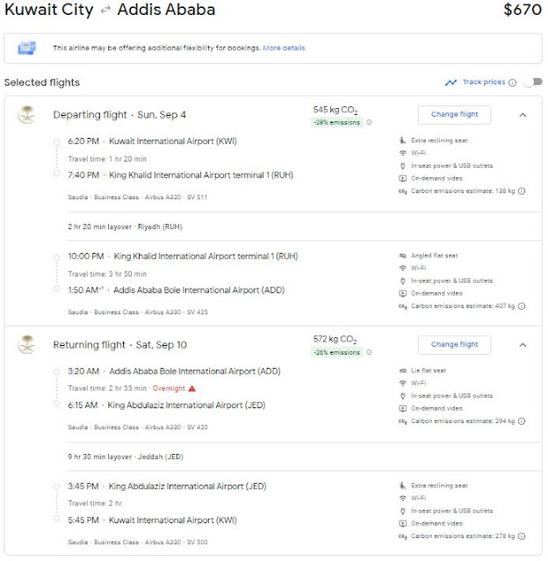Image resolution: width=548 pixels, height=561 pixels.
Task: Collapse the Returning flight details
Action: (523, 344)
